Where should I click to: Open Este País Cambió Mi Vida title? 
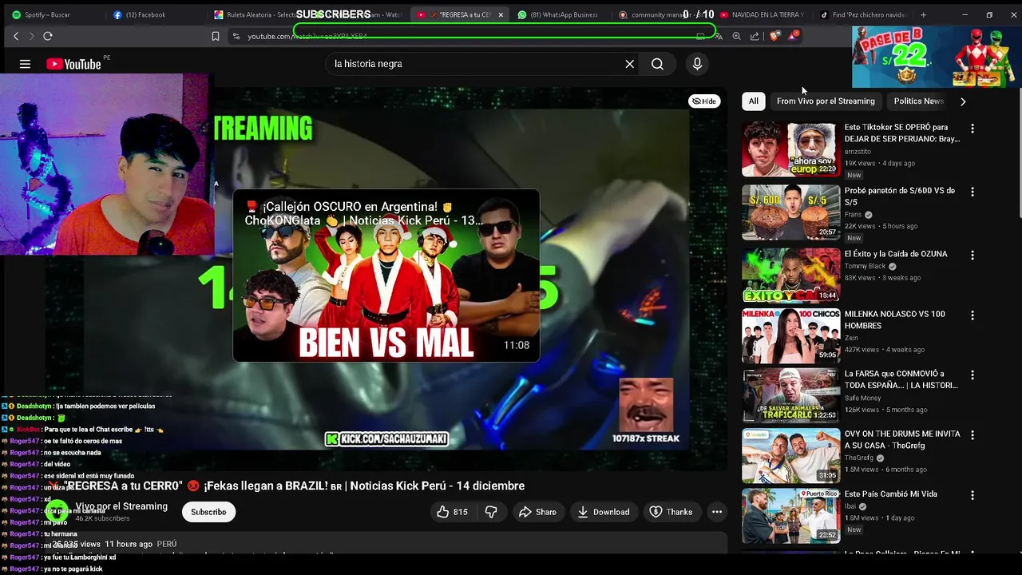point(890,494)
